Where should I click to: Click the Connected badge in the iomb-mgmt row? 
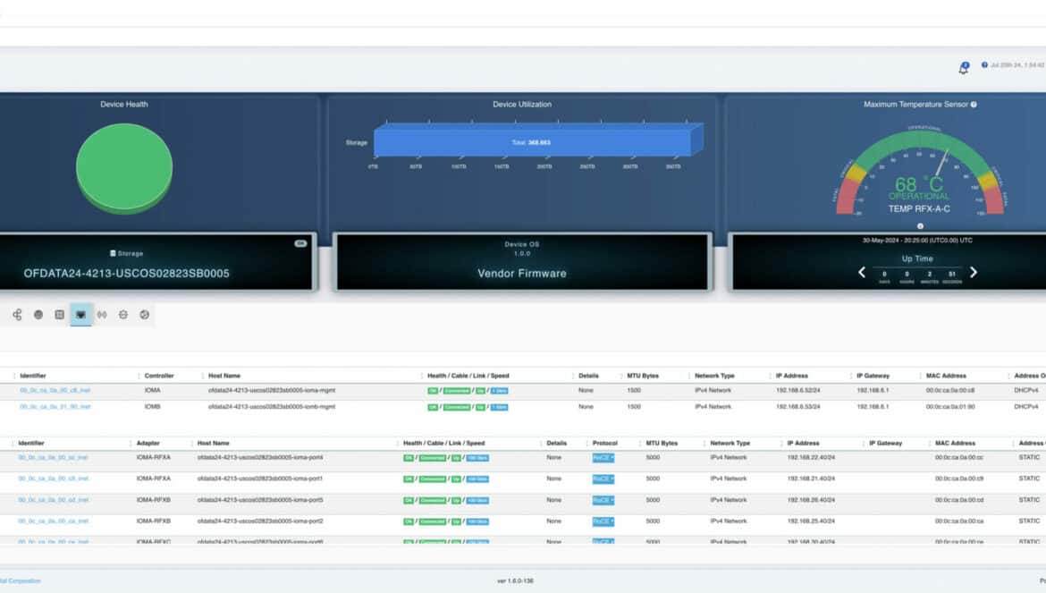tap(457, 407)
